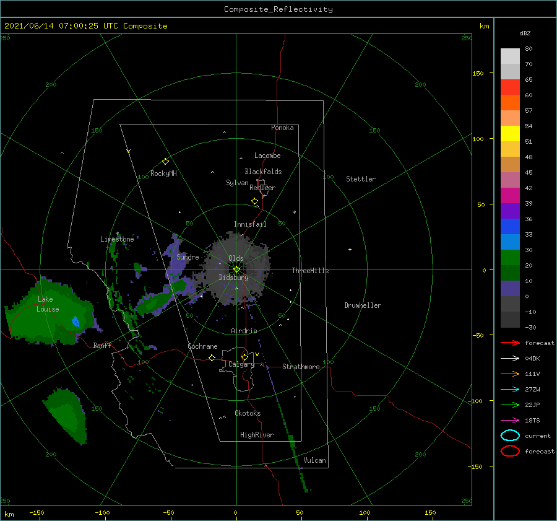Click the yellow diamond marker above Calgary

pos(244,357)
